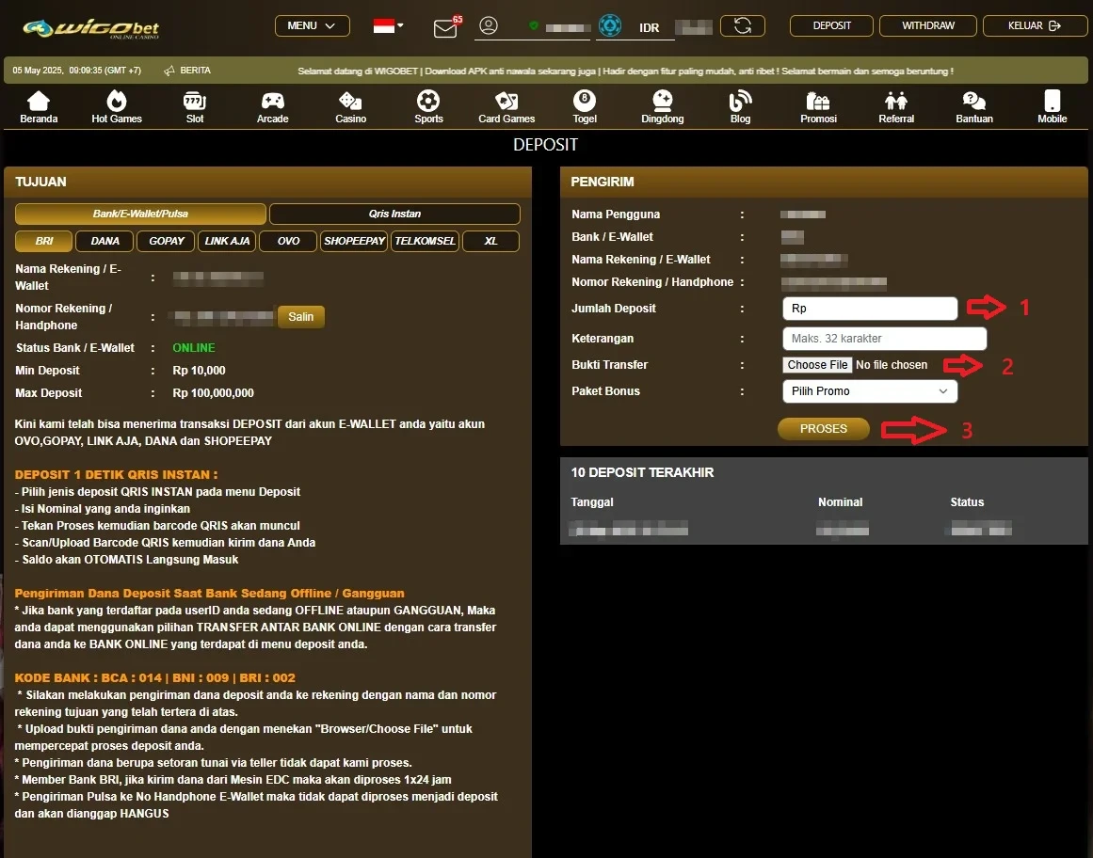
Task: Click the Status column header
Action: coord(967,502)
